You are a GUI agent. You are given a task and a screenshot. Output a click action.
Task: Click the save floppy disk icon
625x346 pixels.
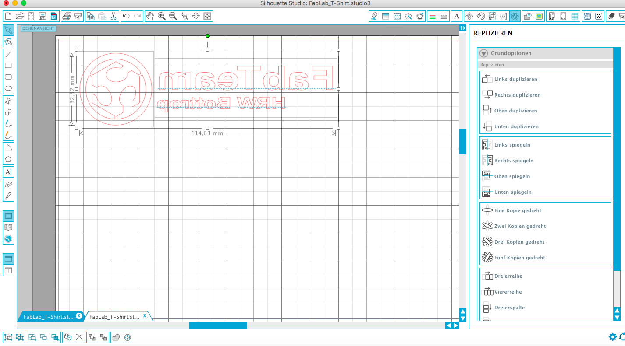(x=43, y=16)
